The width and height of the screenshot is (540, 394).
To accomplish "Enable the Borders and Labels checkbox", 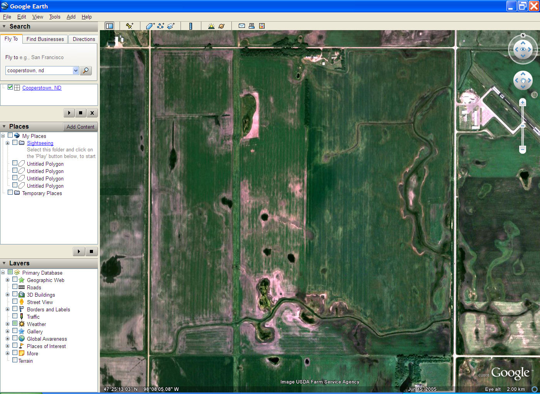I will coord(15,309).
